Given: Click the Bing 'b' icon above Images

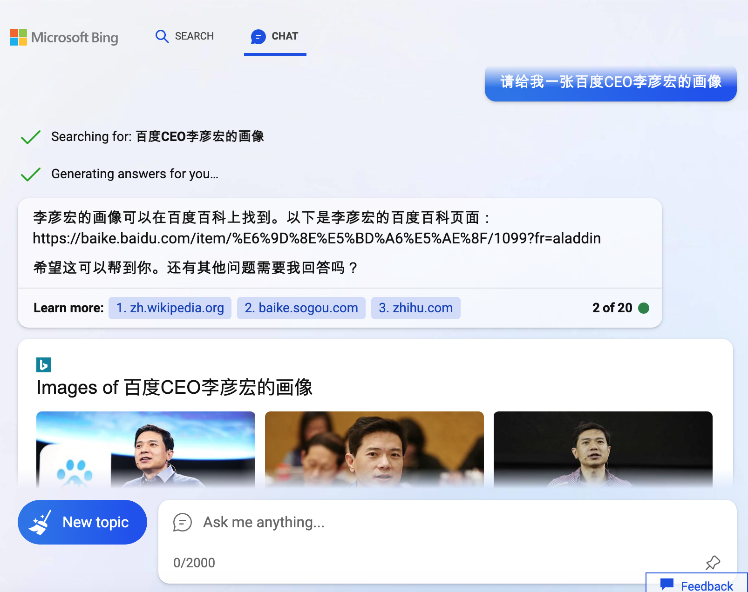Looking at the screenshot, I should [44, 365].
